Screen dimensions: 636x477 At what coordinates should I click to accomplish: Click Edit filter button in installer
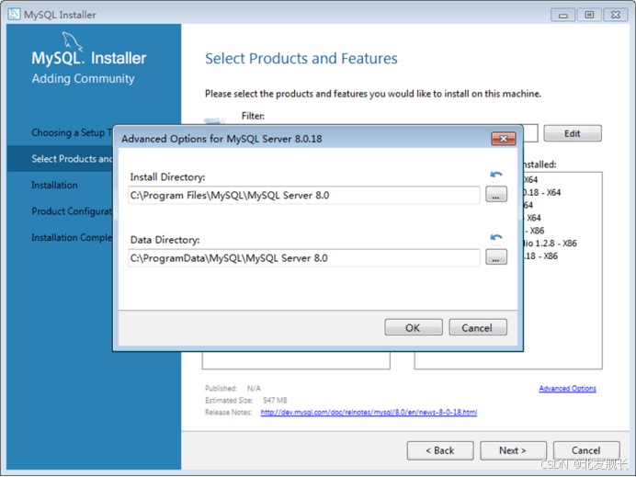(x=573, y=133)
